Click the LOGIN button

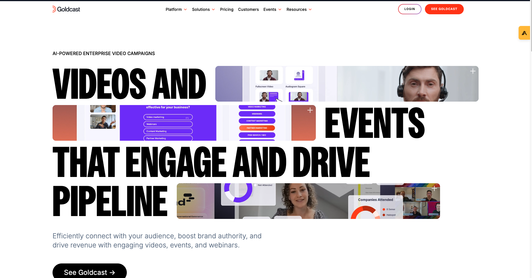pyautogui.click(x=409, y=9)
